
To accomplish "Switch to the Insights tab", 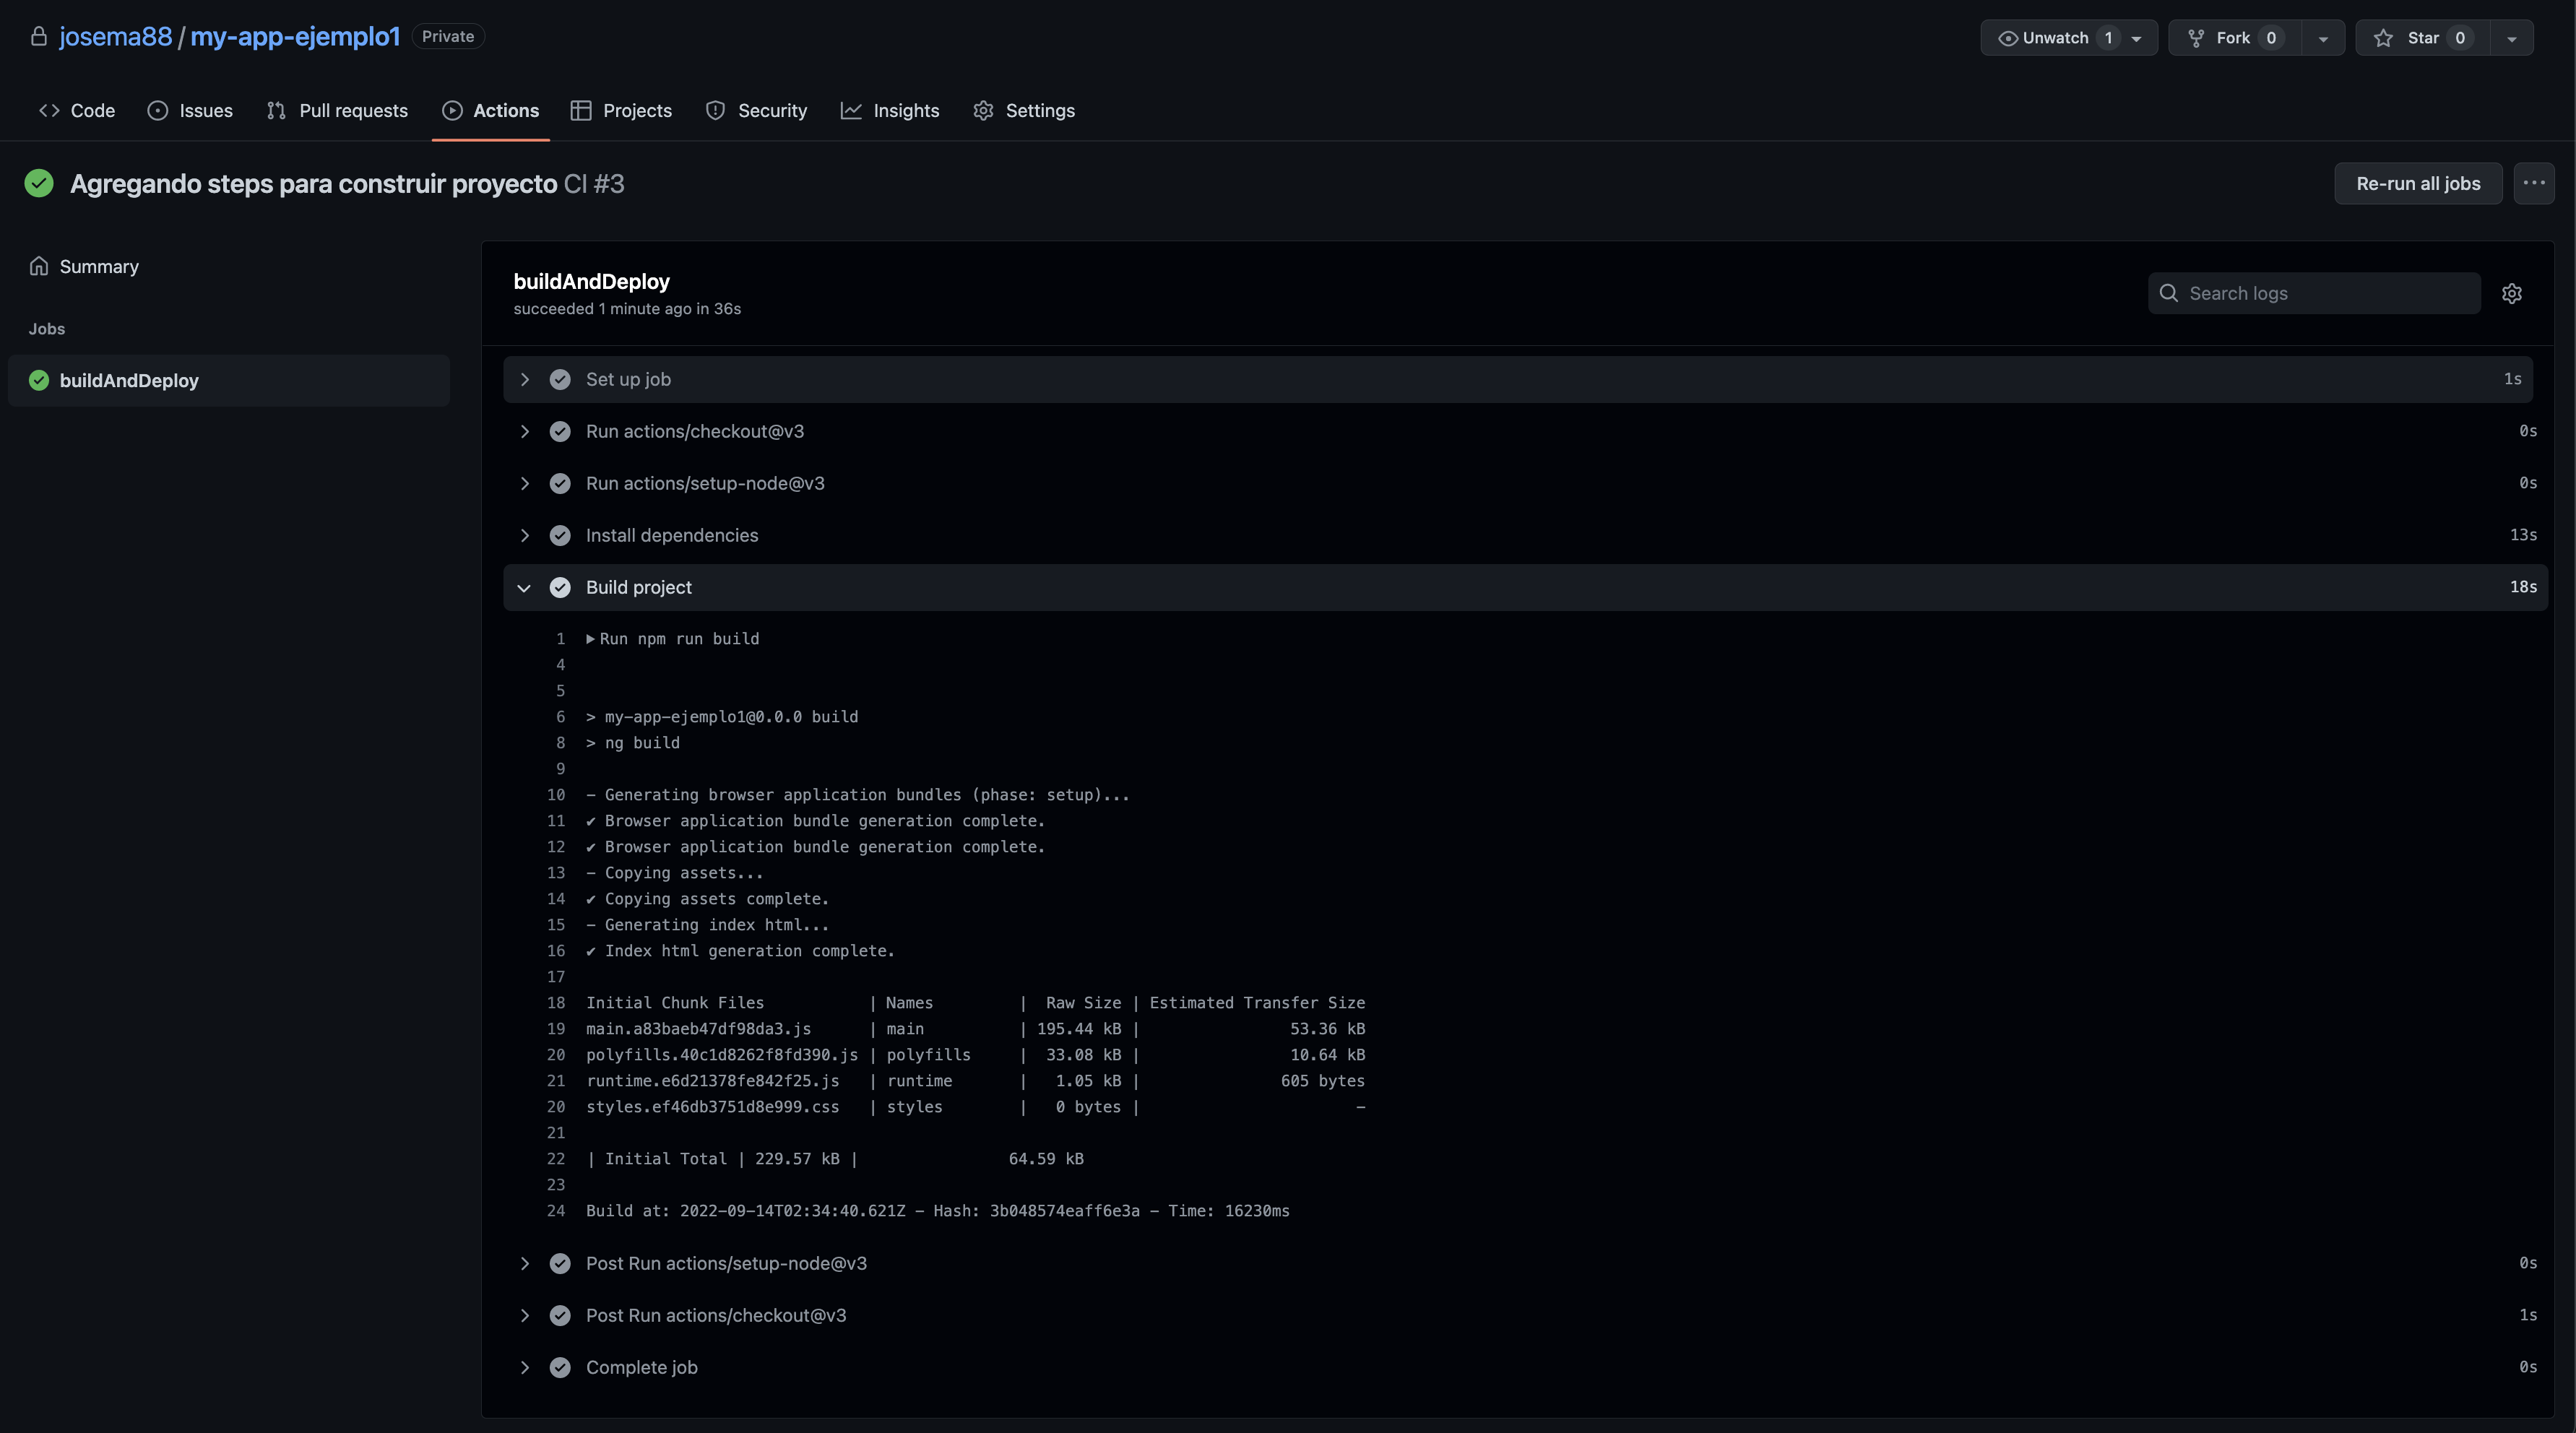I will [x=890, y=111].
